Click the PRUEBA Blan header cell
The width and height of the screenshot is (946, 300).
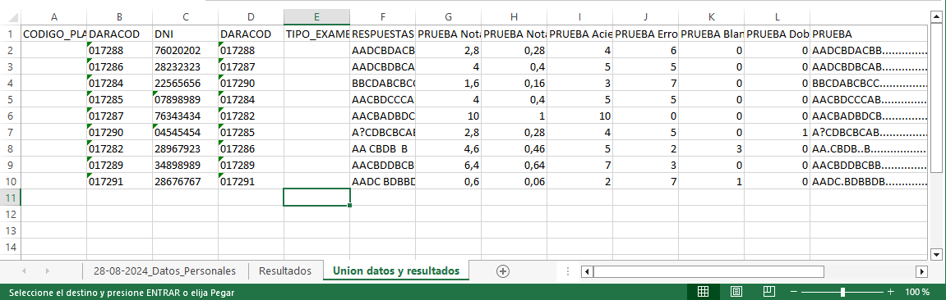coord(711,34)
